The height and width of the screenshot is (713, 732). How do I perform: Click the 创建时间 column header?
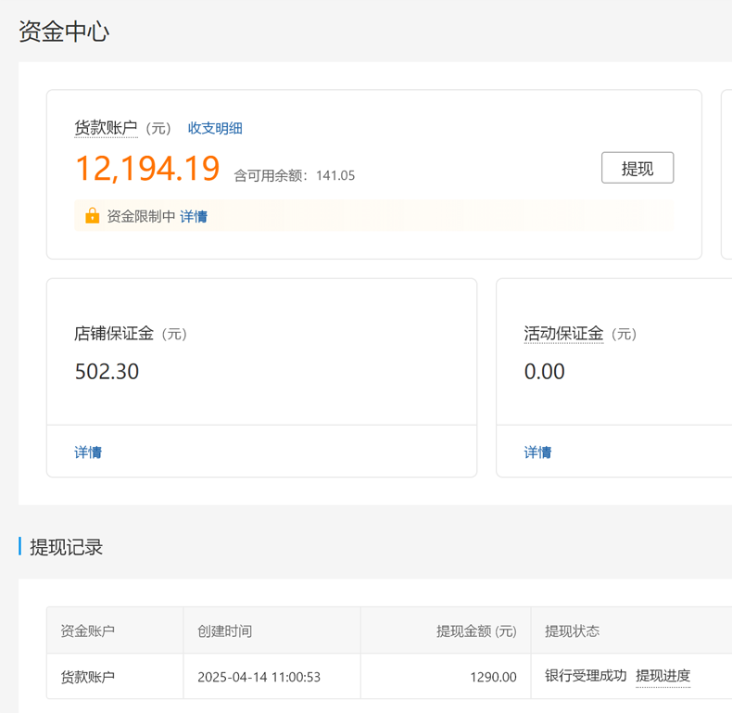pyautogui.click(x=224, y=630)
